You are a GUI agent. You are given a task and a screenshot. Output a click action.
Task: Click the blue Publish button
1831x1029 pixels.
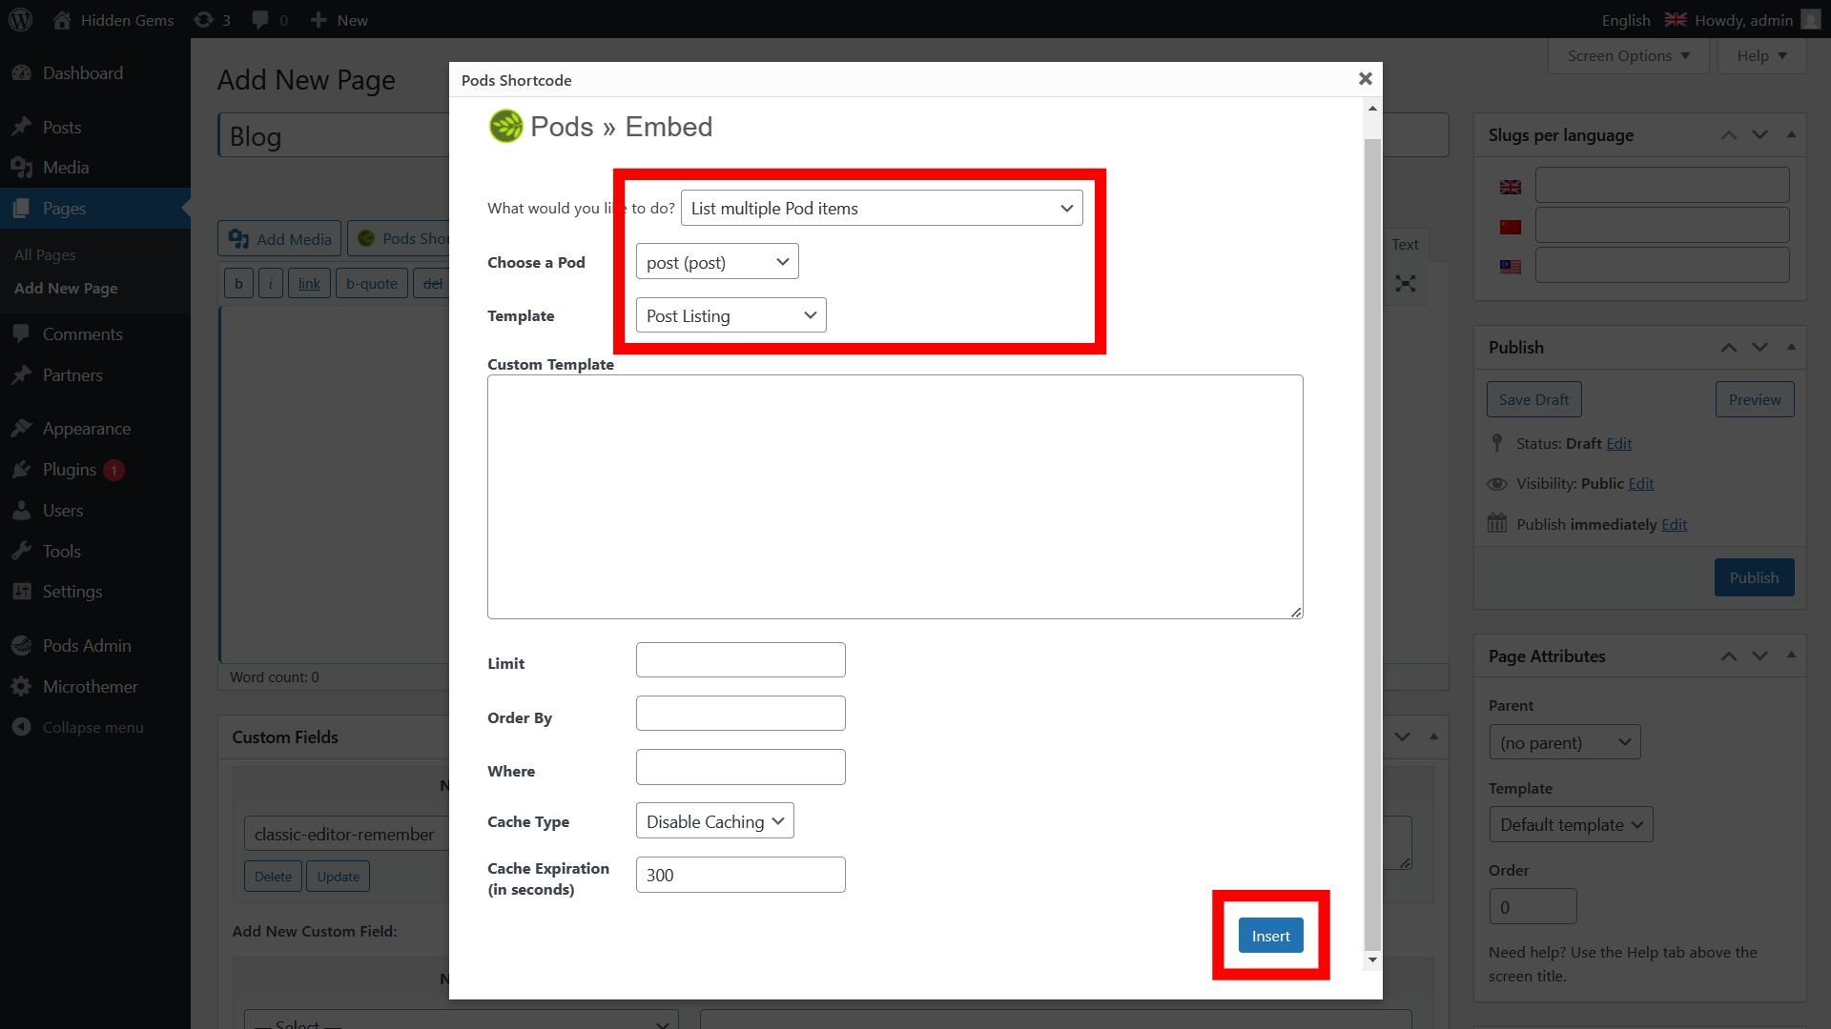1754,577
